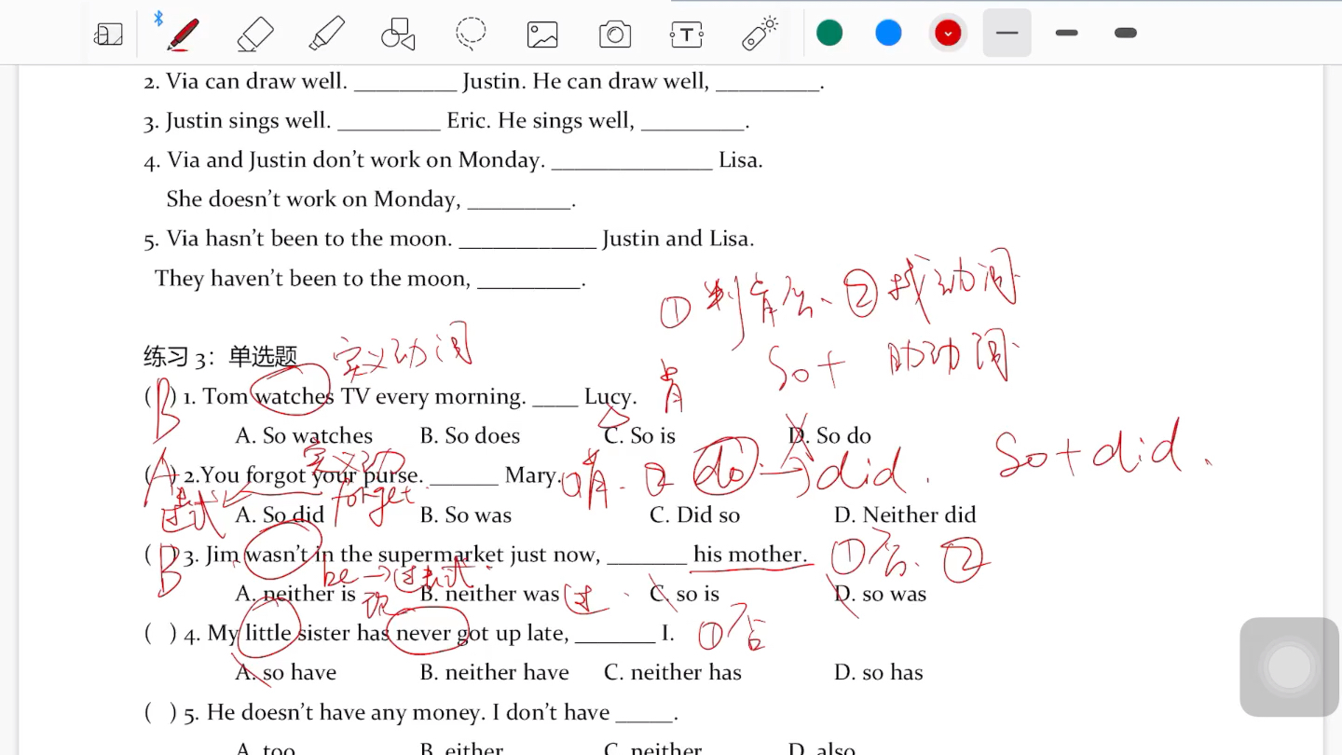The width and height of the screenshot is (1342, 755).
Task: Click option "D. so has"
Action: 879,672
